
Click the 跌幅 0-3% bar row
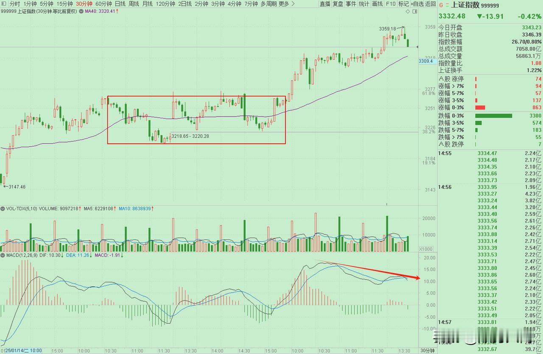pos(490,116)
